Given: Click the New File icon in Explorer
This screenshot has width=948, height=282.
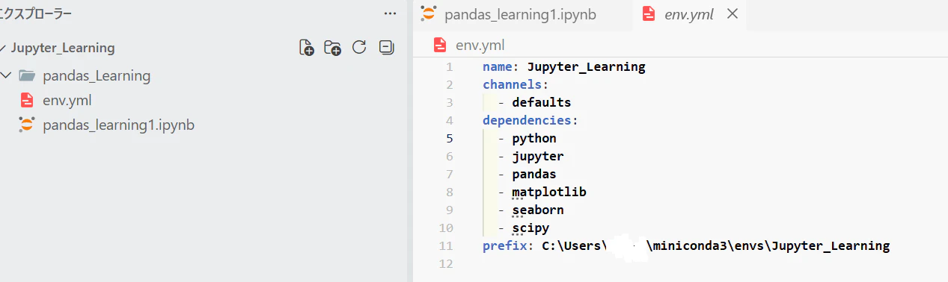Looking at the screenshot, I should click(307, 48).
